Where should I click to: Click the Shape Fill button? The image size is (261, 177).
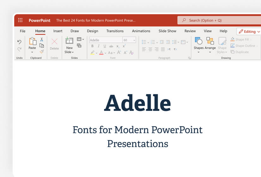tap(241, 39)
